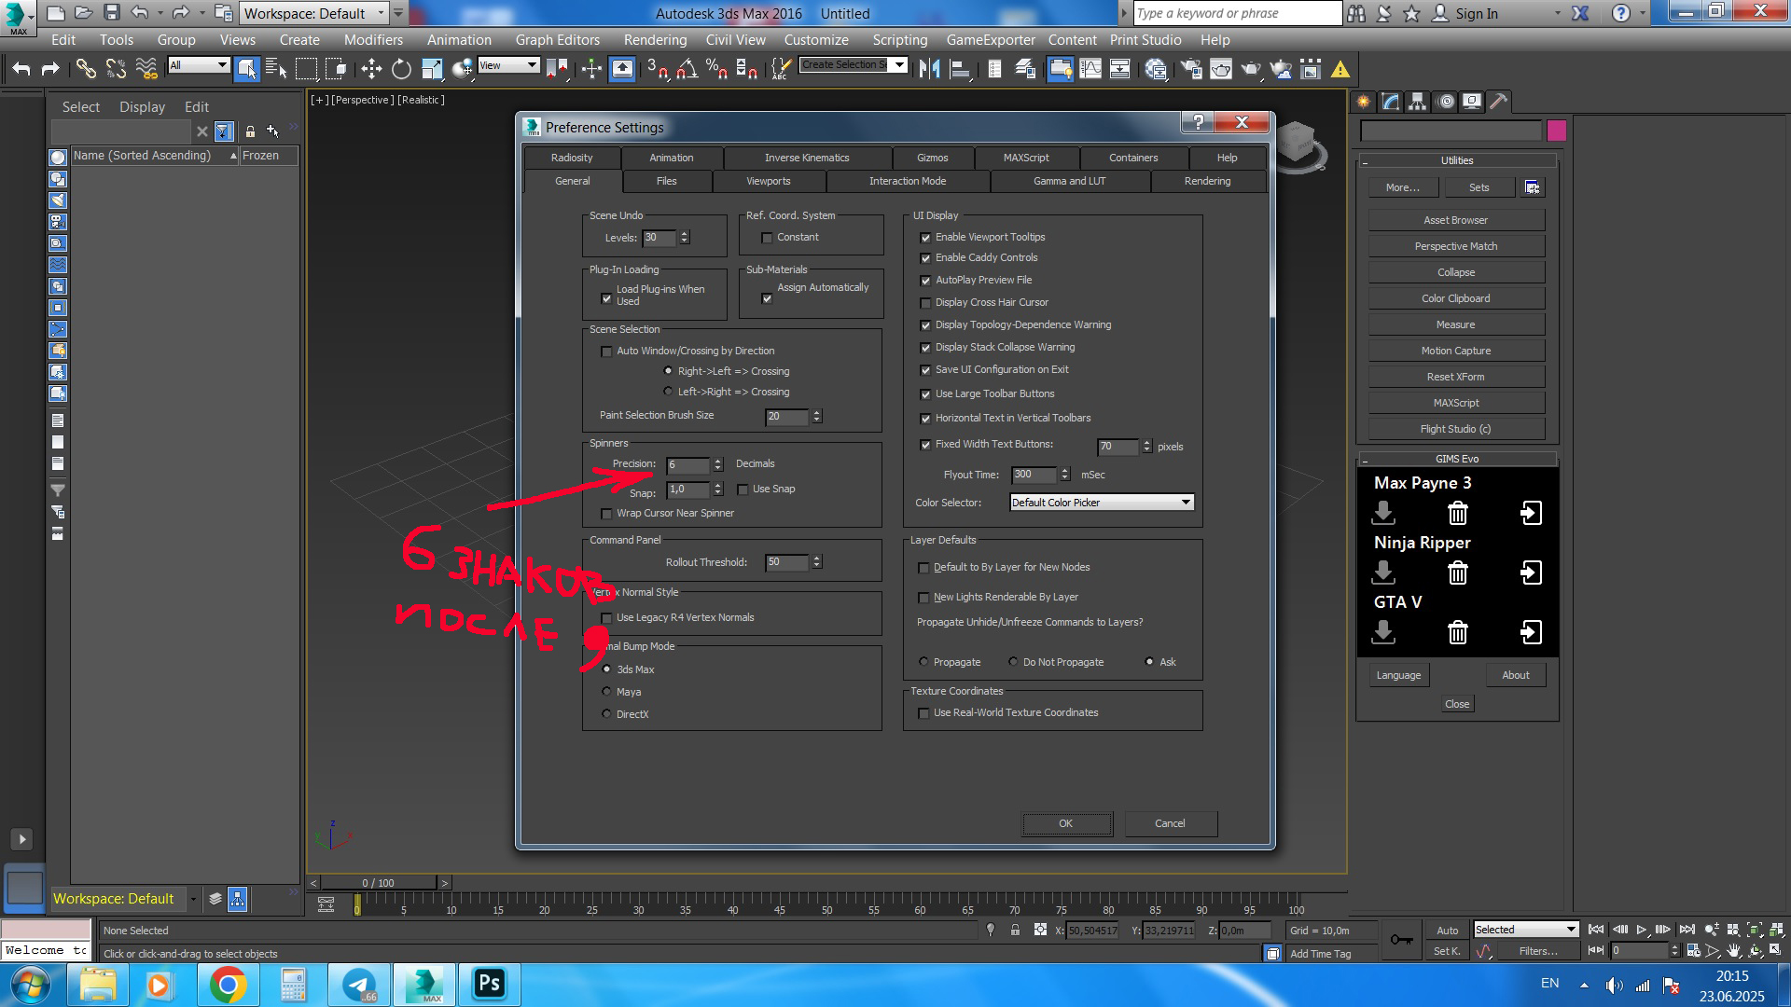Click the Undo arrow in main toolbar
Screen dimensions: 1791x1007
click(x=21, y=69)
